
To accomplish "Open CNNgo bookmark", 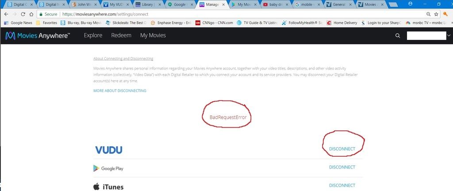I will pyautogui.click(x=215, y=23).
